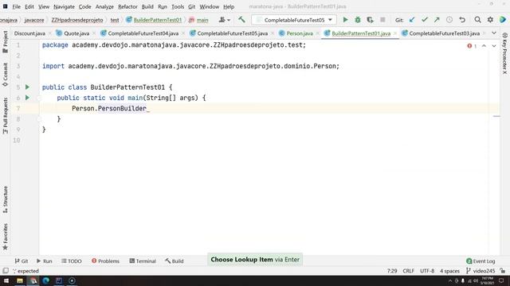
Task: Open Git branch video245 popup
Action: (481, 271)
